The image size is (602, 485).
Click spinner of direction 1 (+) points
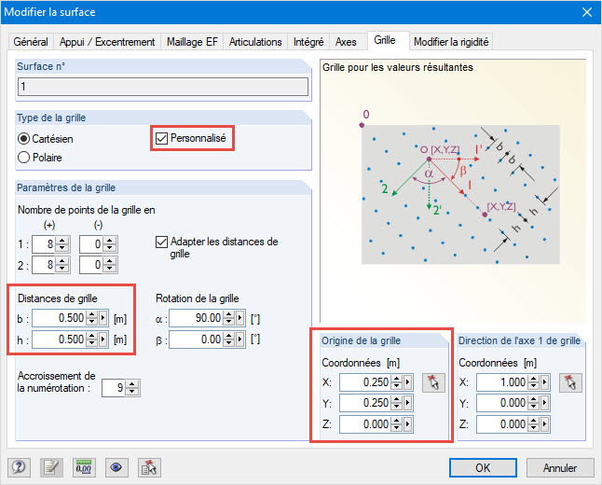click(x=62, y=244)
